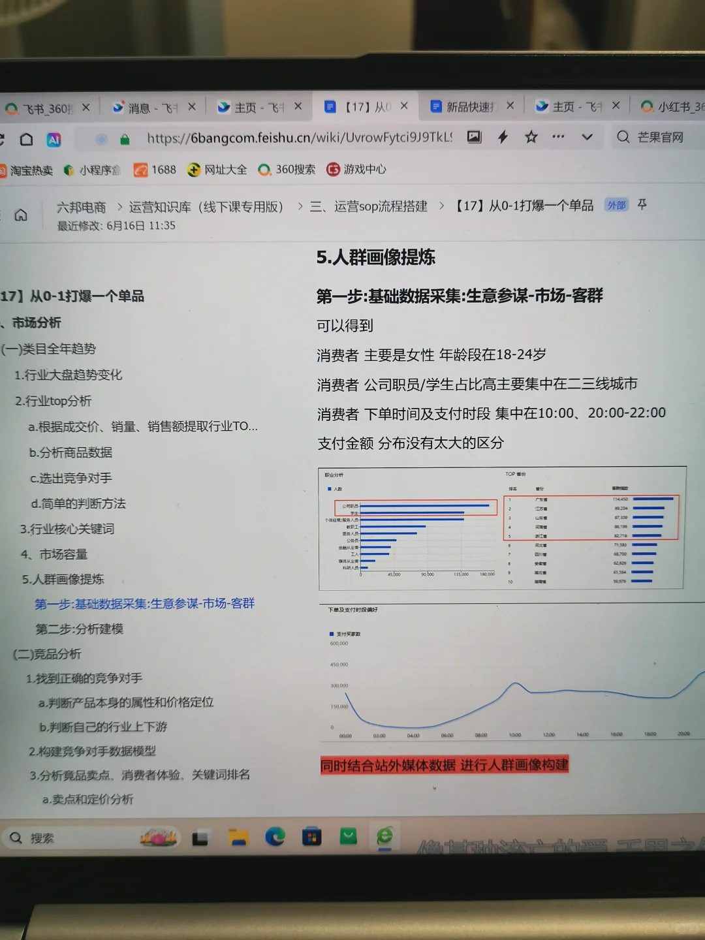Click the first breadcrumb chevron after 六邦电商
Image resolution: width=705 pixels, height=940 pixels.
[x=119, y=207]
